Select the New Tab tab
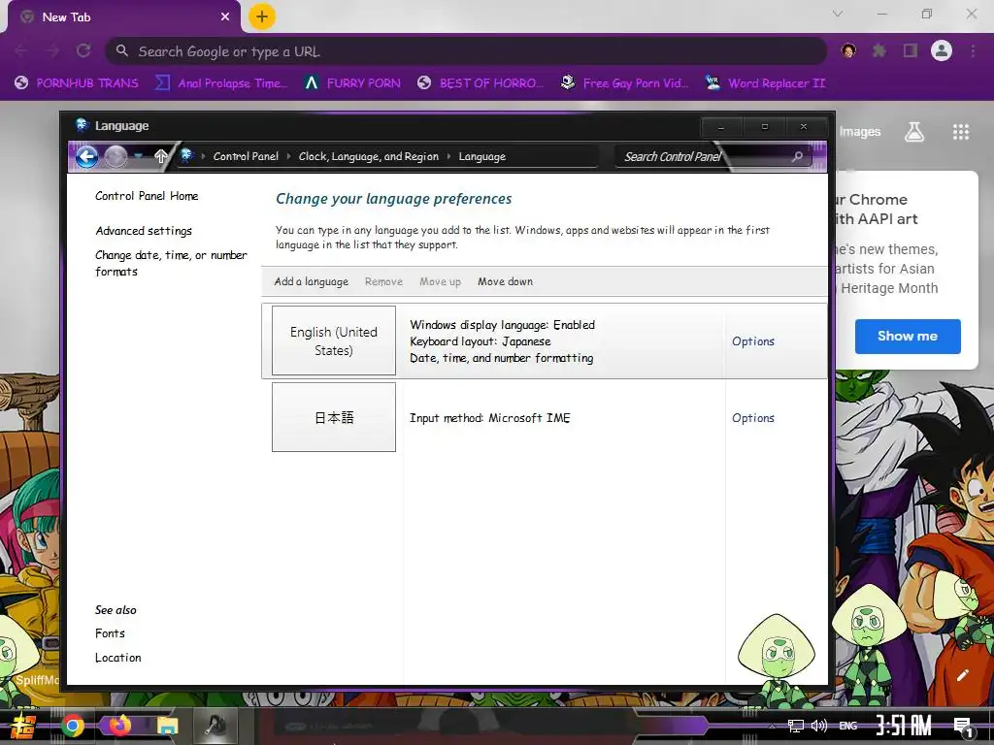Viewport: 994px width, 745px height. click(x=125, y=17)
